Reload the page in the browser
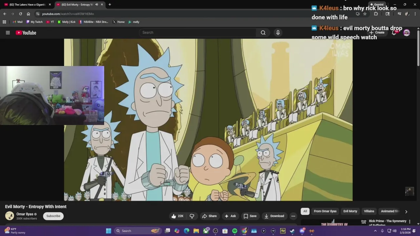 pyautogui.click(x=20, y=14)
